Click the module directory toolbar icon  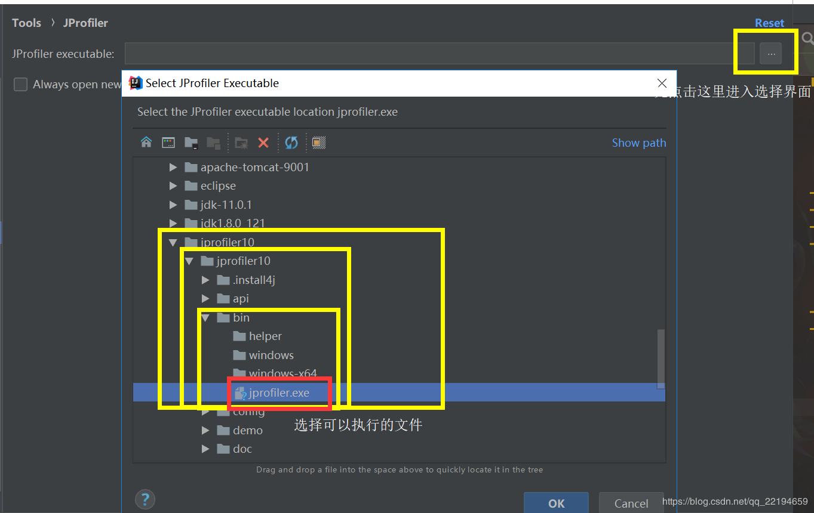pyautogui.click(x=213, y=143)
